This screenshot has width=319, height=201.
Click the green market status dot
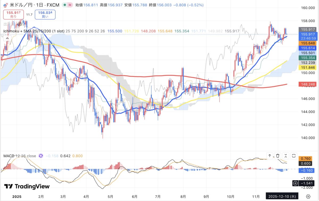pos(65,5)
